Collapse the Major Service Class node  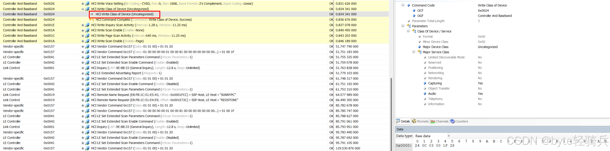tap(414, 52)
